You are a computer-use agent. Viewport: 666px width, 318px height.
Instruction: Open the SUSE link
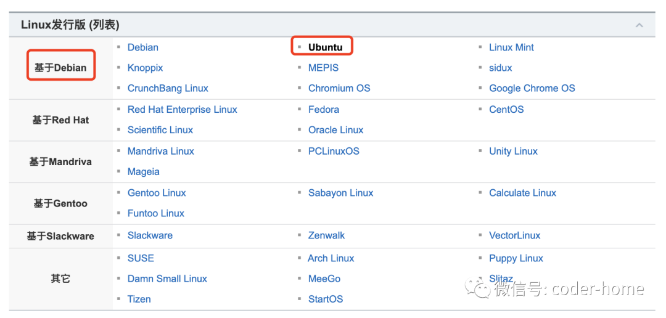(x=141, y=258)
